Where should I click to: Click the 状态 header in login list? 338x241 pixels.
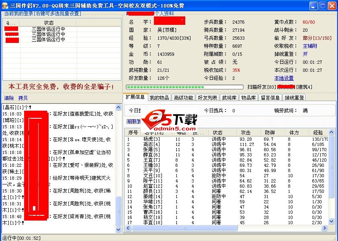point(49,22)
